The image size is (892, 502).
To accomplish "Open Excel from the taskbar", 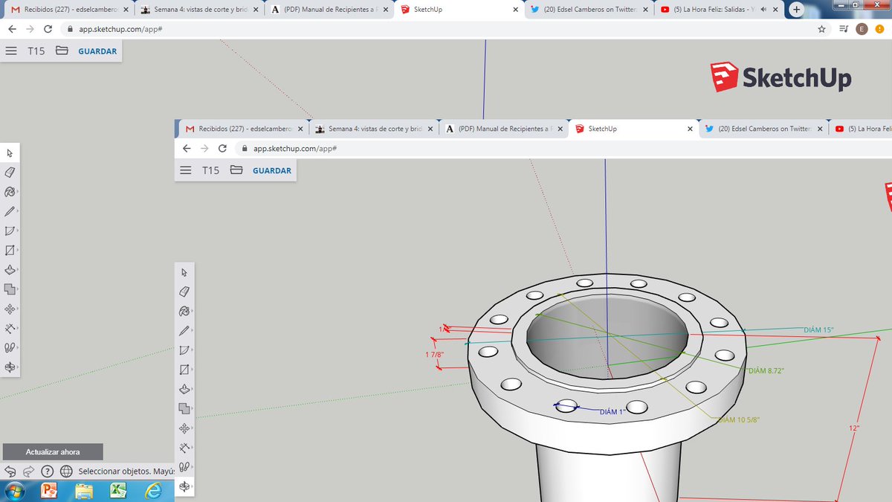I will (118, 491).
